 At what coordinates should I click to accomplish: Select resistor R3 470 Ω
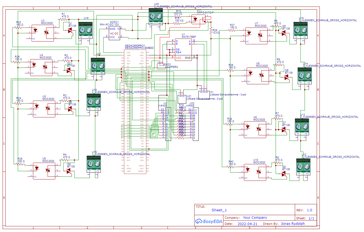click(65, 101)
